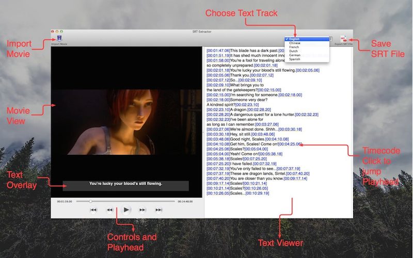This screenshot has width=413, height=258.
Task: Click the text 'Good night, Scales.'
Action: (248, 139)
